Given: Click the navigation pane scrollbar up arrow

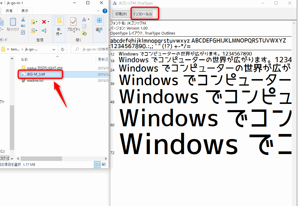Looking at the screenshot, I should tap(12, 59).
